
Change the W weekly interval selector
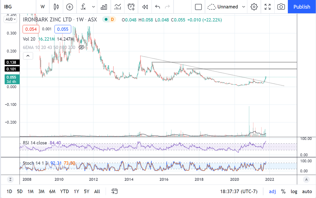tap(42, 7)
